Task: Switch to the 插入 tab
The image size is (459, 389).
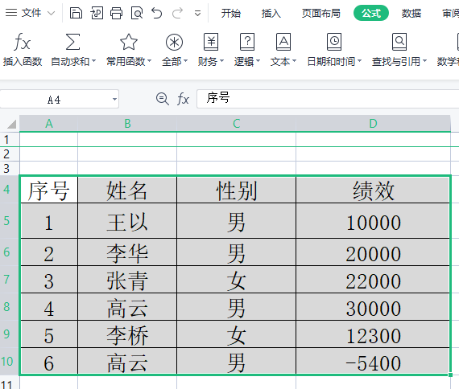Action: pyautogui.click(x=271, y=13)
